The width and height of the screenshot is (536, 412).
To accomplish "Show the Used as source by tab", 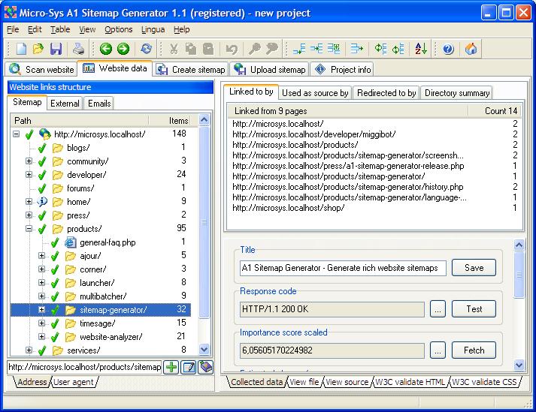I will click(x=315, y=93).
